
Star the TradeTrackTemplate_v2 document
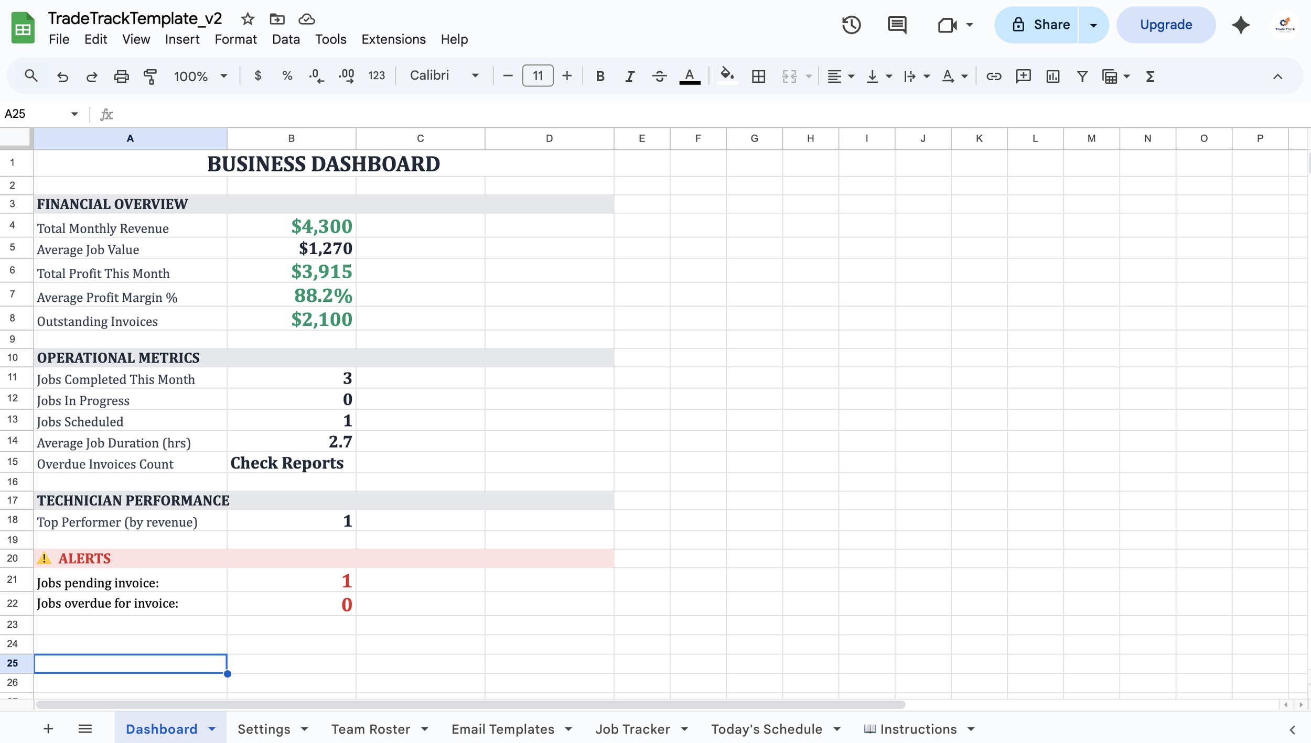pos(248,19)
